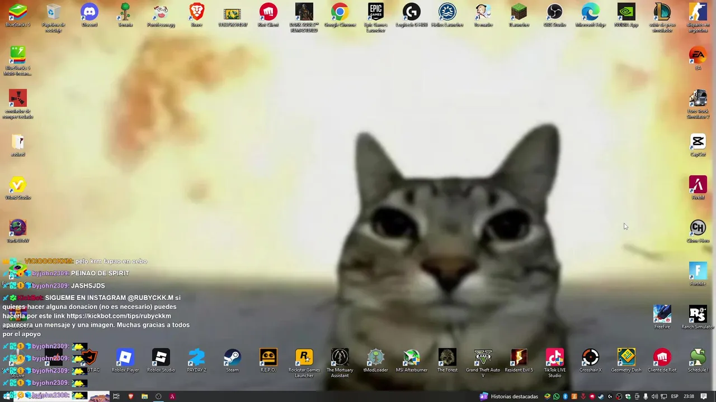The image size is (716, 402).
Task: Open the disparos en argentina shortcut
Action: 698,18
